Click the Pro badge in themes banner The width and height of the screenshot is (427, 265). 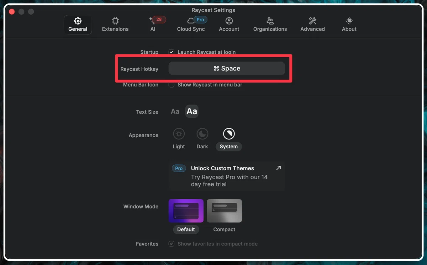pos(179,168)
